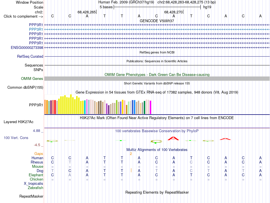Click the chr2: ruler label
The height and width of the screenshot is (203, 270).
tap(39, 12)
